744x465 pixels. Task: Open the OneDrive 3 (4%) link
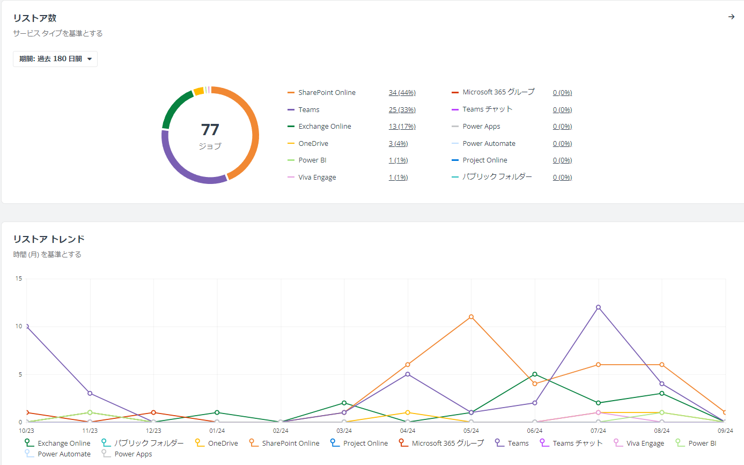[399, 143]
